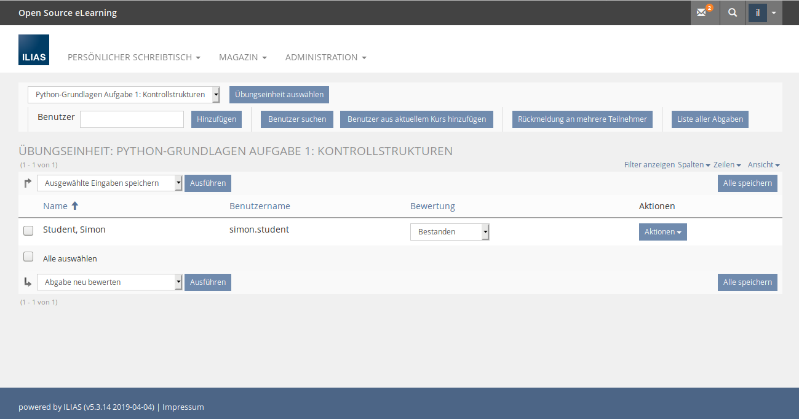
Task: Expand the Bewertung dropdown showing Bestanden
Action: (450, 232)
